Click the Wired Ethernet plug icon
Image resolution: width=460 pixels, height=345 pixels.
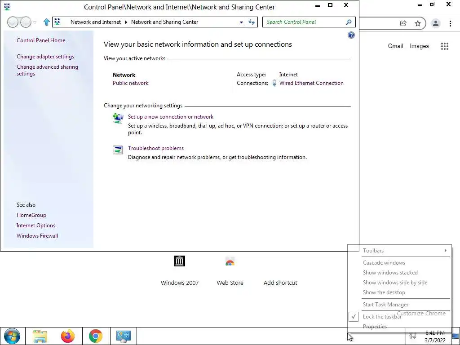click(x=274, y=83)
